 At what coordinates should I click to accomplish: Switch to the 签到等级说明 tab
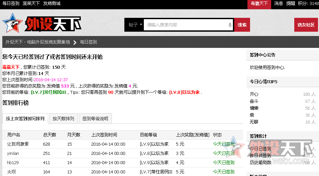pyautogui.click(x=95, y=119)
